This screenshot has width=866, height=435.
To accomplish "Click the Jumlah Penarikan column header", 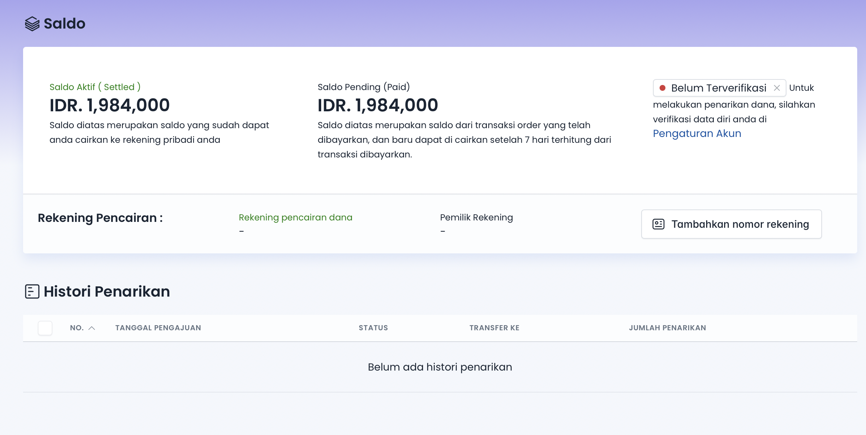I will coord(667,328).
